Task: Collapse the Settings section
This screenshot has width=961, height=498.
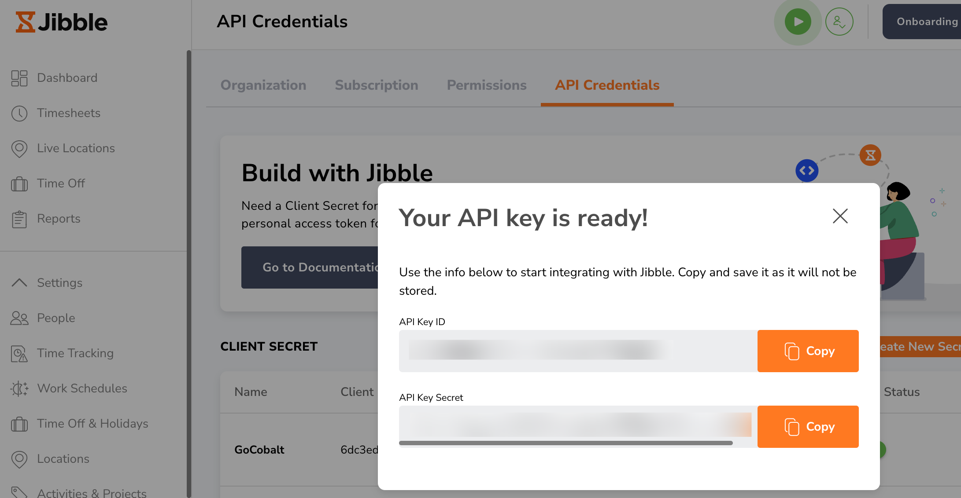Action: [x=59, y=283]
